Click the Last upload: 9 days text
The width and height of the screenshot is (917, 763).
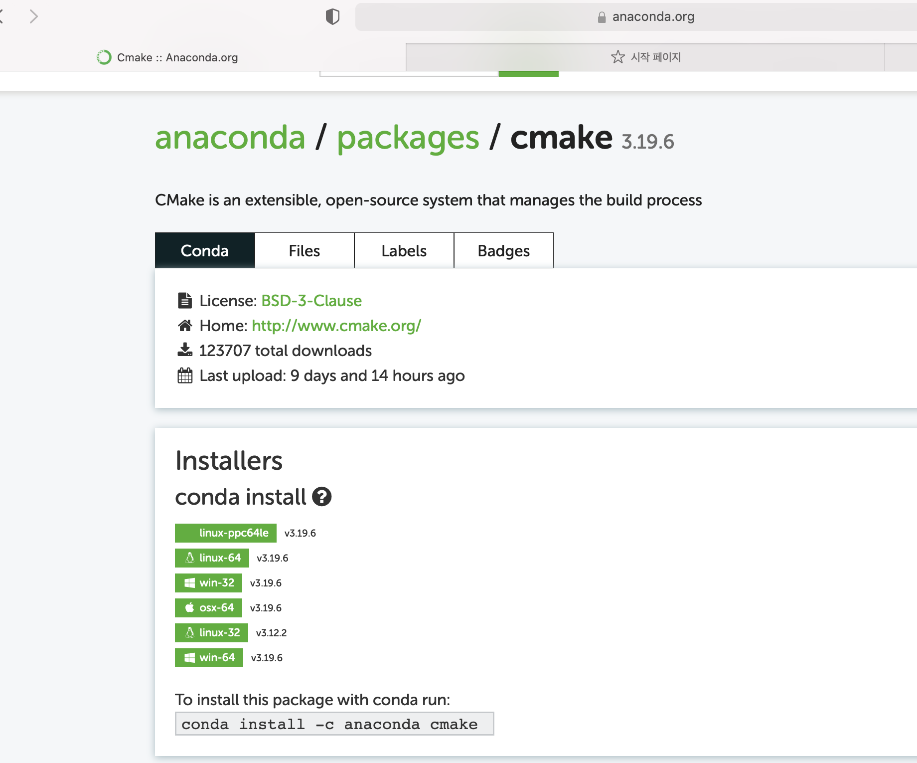332,376
